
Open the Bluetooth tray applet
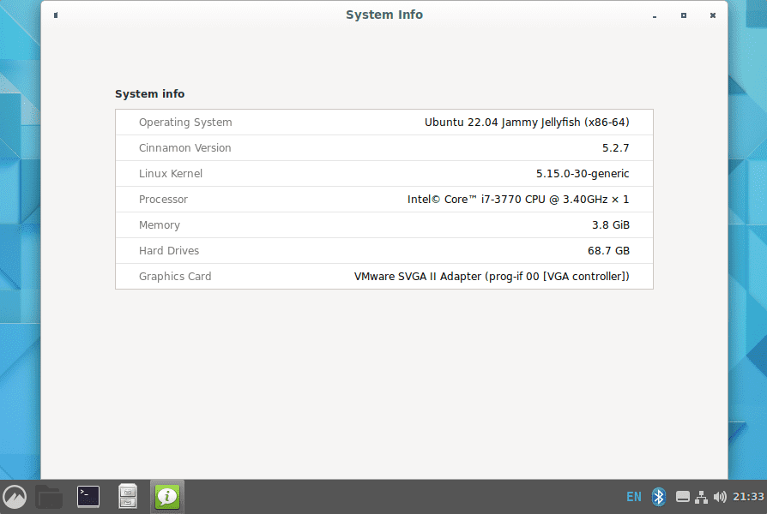click(659, 497)
